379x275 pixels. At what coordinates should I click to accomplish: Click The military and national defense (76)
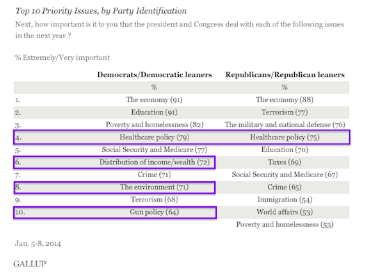284,124
